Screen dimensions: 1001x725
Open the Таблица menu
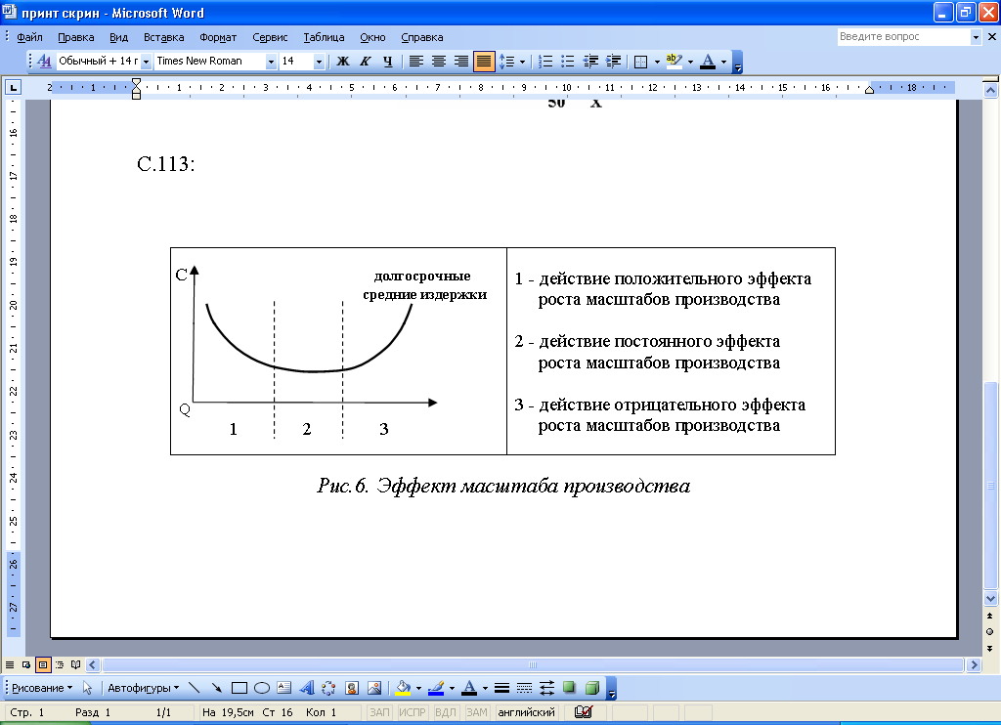pyautogui.click(x=324, y=37)
